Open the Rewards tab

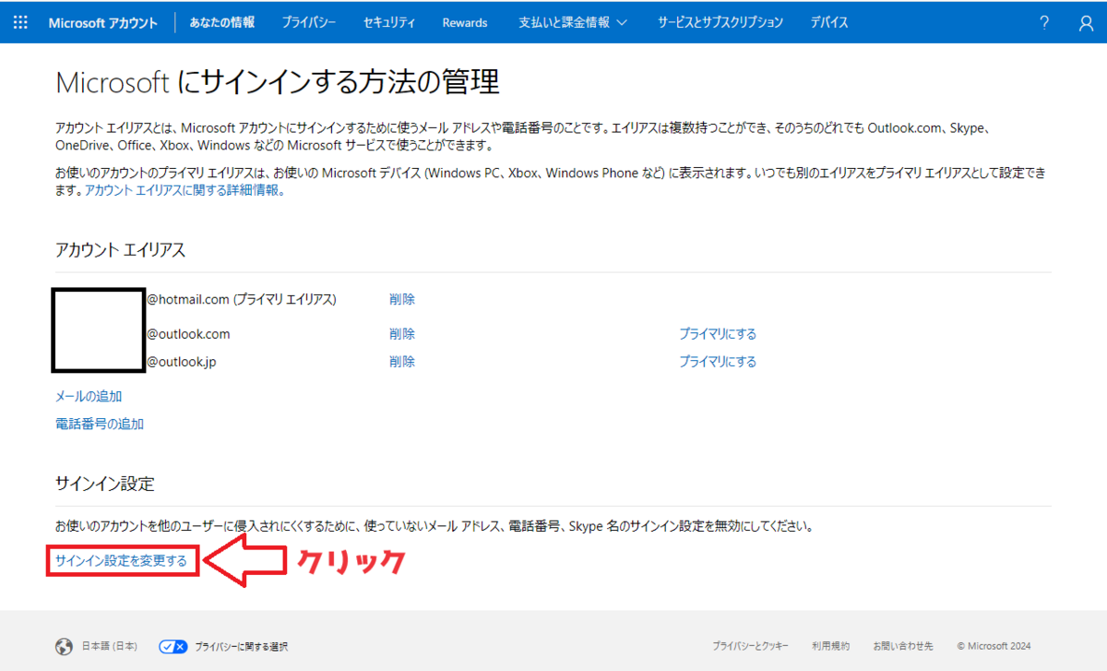tap(465, 22)
